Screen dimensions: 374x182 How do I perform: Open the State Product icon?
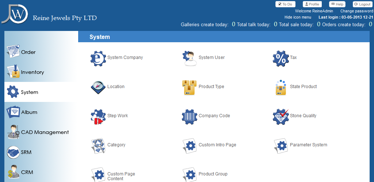pos(280,87)
